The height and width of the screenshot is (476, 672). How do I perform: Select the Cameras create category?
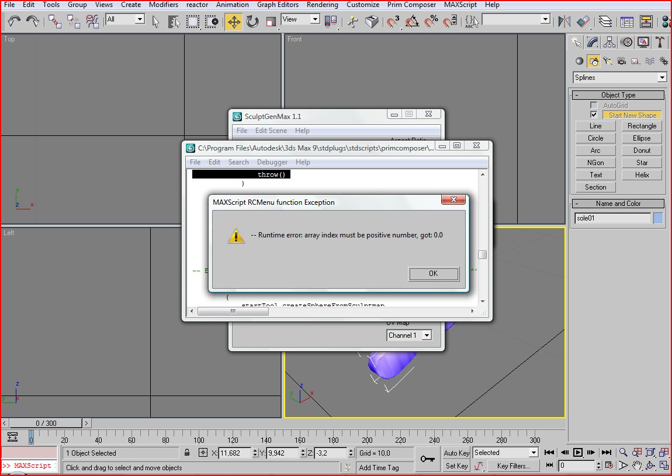pyautogui.click(x=621, y=61)
